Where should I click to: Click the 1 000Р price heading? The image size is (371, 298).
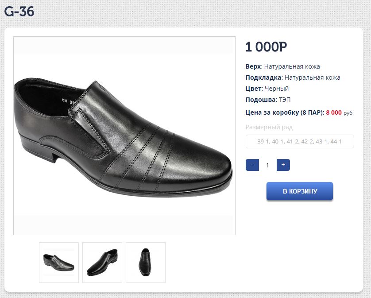click(266, 47)
